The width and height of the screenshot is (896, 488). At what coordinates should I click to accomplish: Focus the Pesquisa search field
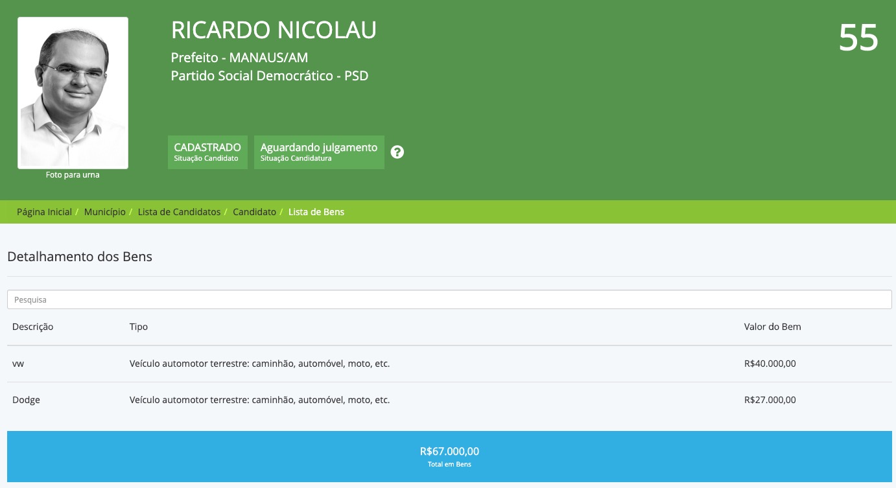click(449, 299)
